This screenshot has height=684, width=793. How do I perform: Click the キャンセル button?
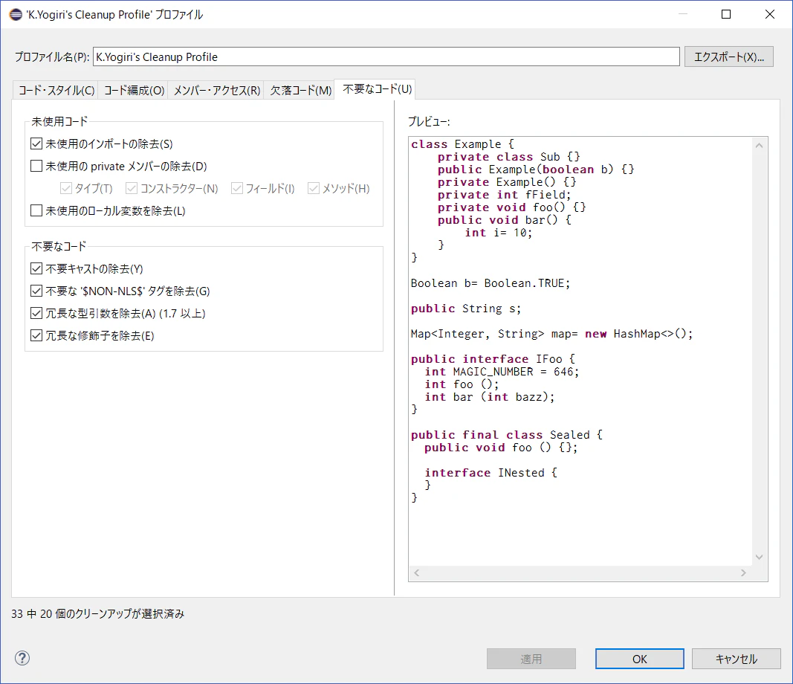737,659
